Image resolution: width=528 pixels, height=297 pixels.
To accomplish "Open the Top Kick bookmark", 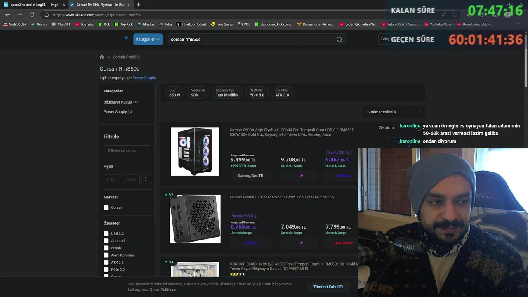I will [x=123, y=24].
